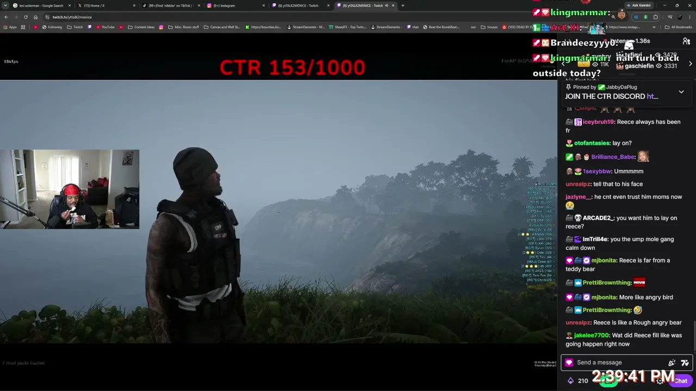Screen dimensions: 696x391
Task: Go to the browser Home page
Action: click(35, 17)
